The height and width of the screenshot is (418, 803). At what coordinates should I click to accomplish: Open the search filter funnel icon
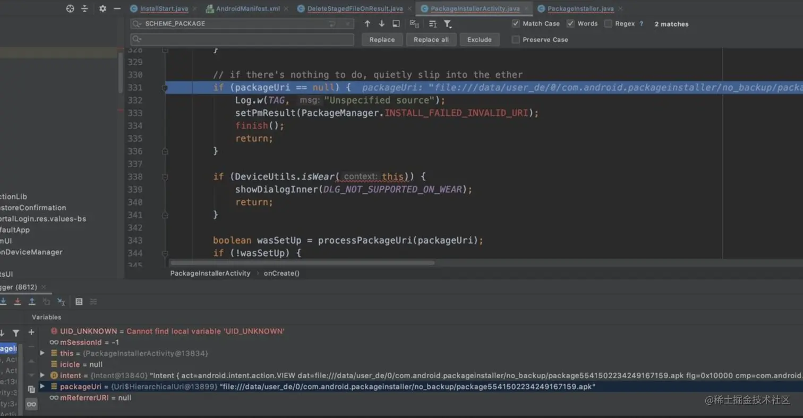[x=448, y=24]
